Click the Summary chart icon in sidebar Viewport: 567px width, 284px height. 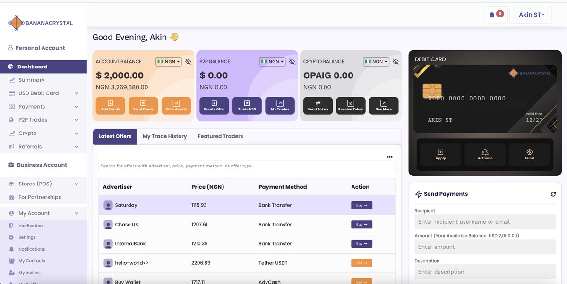[11, 80]
